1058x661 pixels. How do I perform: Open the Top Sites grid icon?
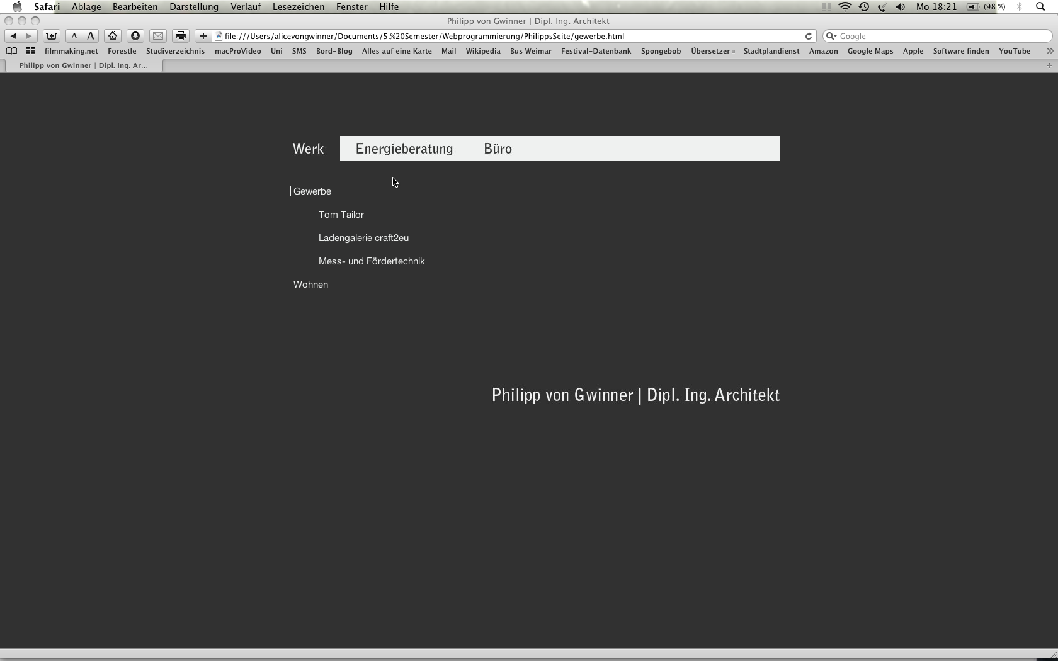pos(30,51)
